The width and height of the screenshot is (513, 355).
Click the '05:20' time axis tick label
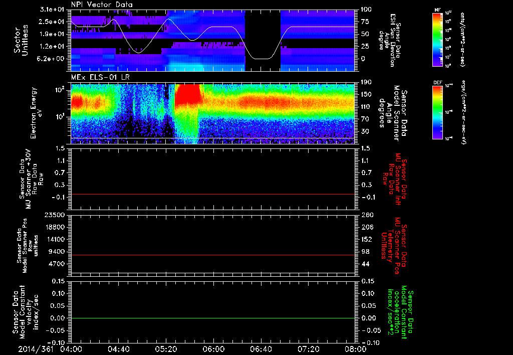point(166,349)
